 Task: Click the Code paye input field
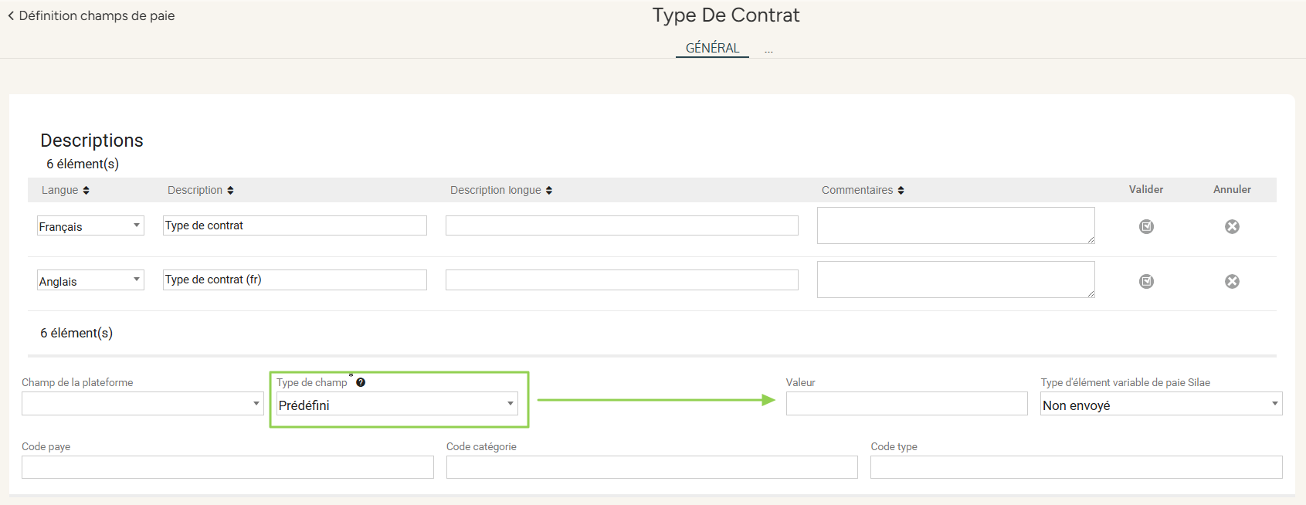tap(227, 467)
